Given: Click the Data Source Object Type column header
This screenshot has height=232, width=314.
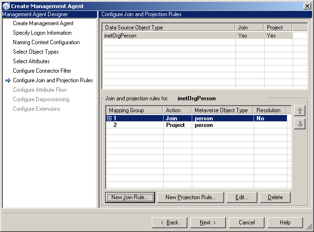Looking at the screenshot, I should pyautogui.click(x=168, y=28).
